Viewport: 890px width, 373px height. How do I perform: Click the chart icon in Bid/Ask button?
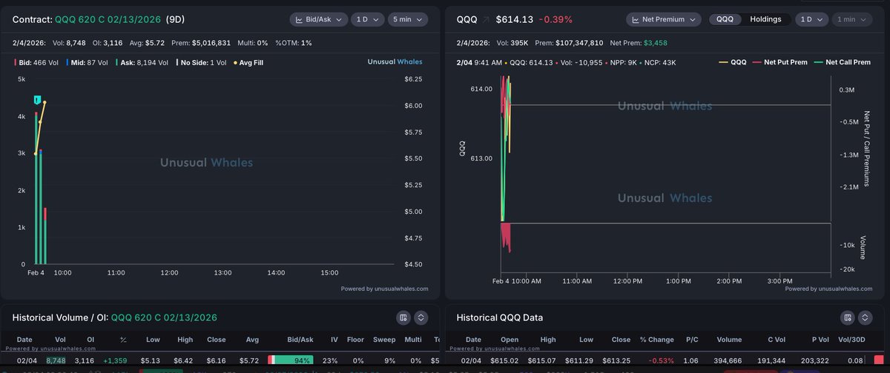300,20
